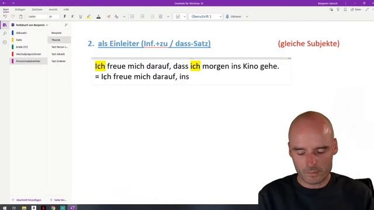Click the feed panel icon
The width and height of the screenshot is (374, 210).
pyautogui.click(x=331, y=9)
